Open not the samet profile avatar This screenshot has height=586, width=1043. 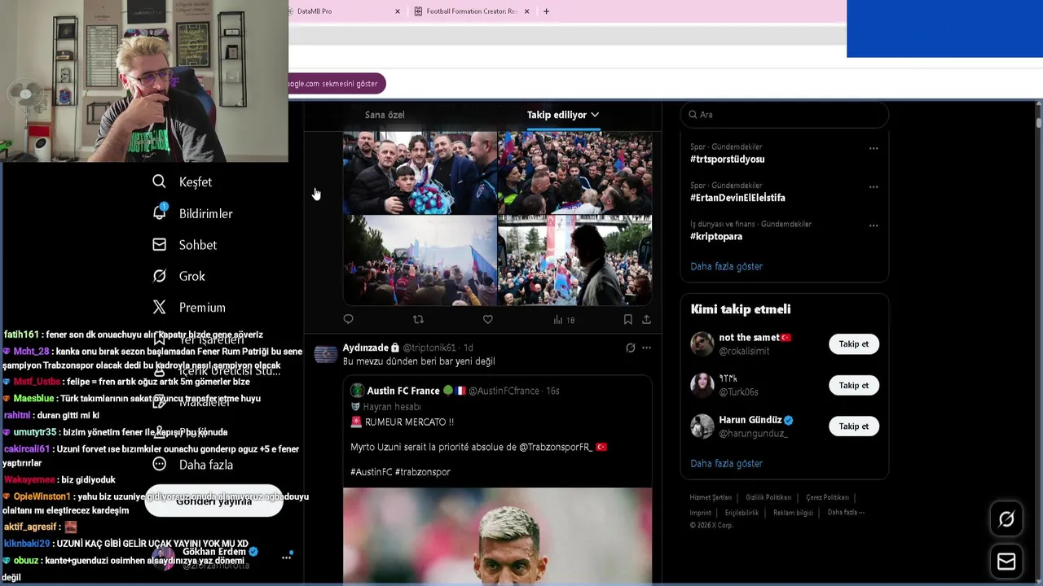pos(702,344)
